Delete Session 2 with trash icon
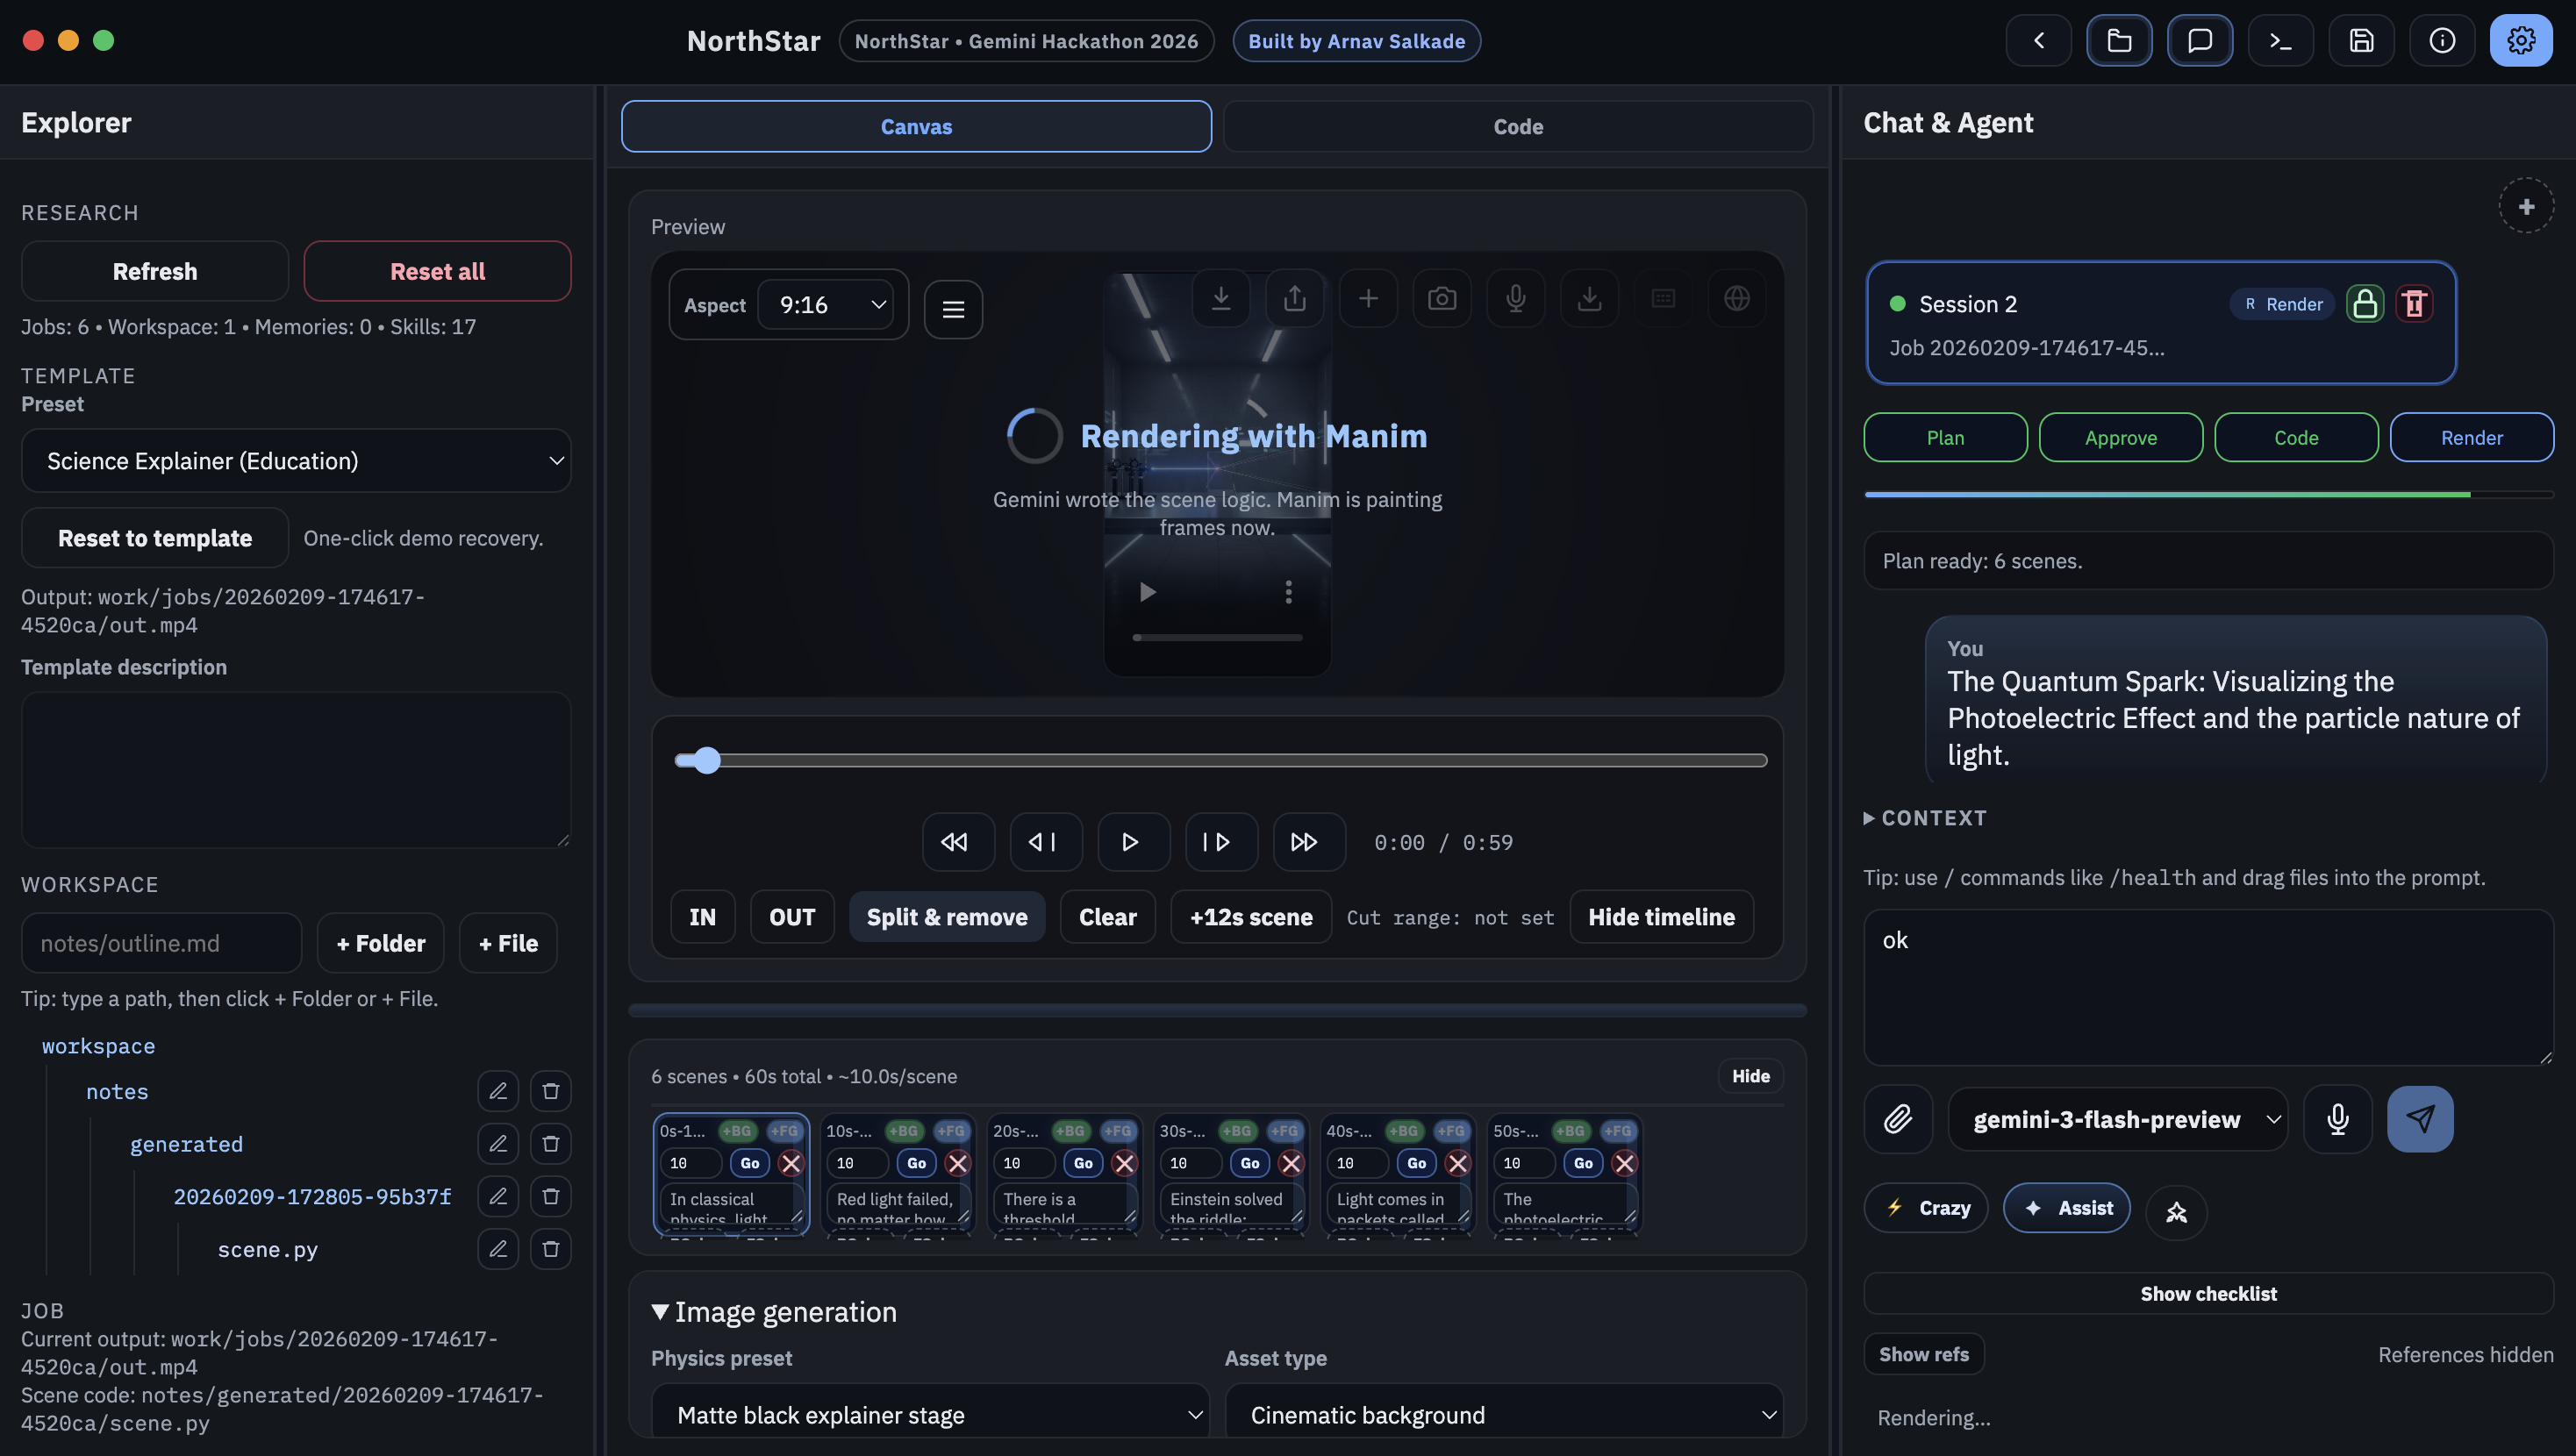This screenshot has height=1456, width=2576. tap(2414, 304)
